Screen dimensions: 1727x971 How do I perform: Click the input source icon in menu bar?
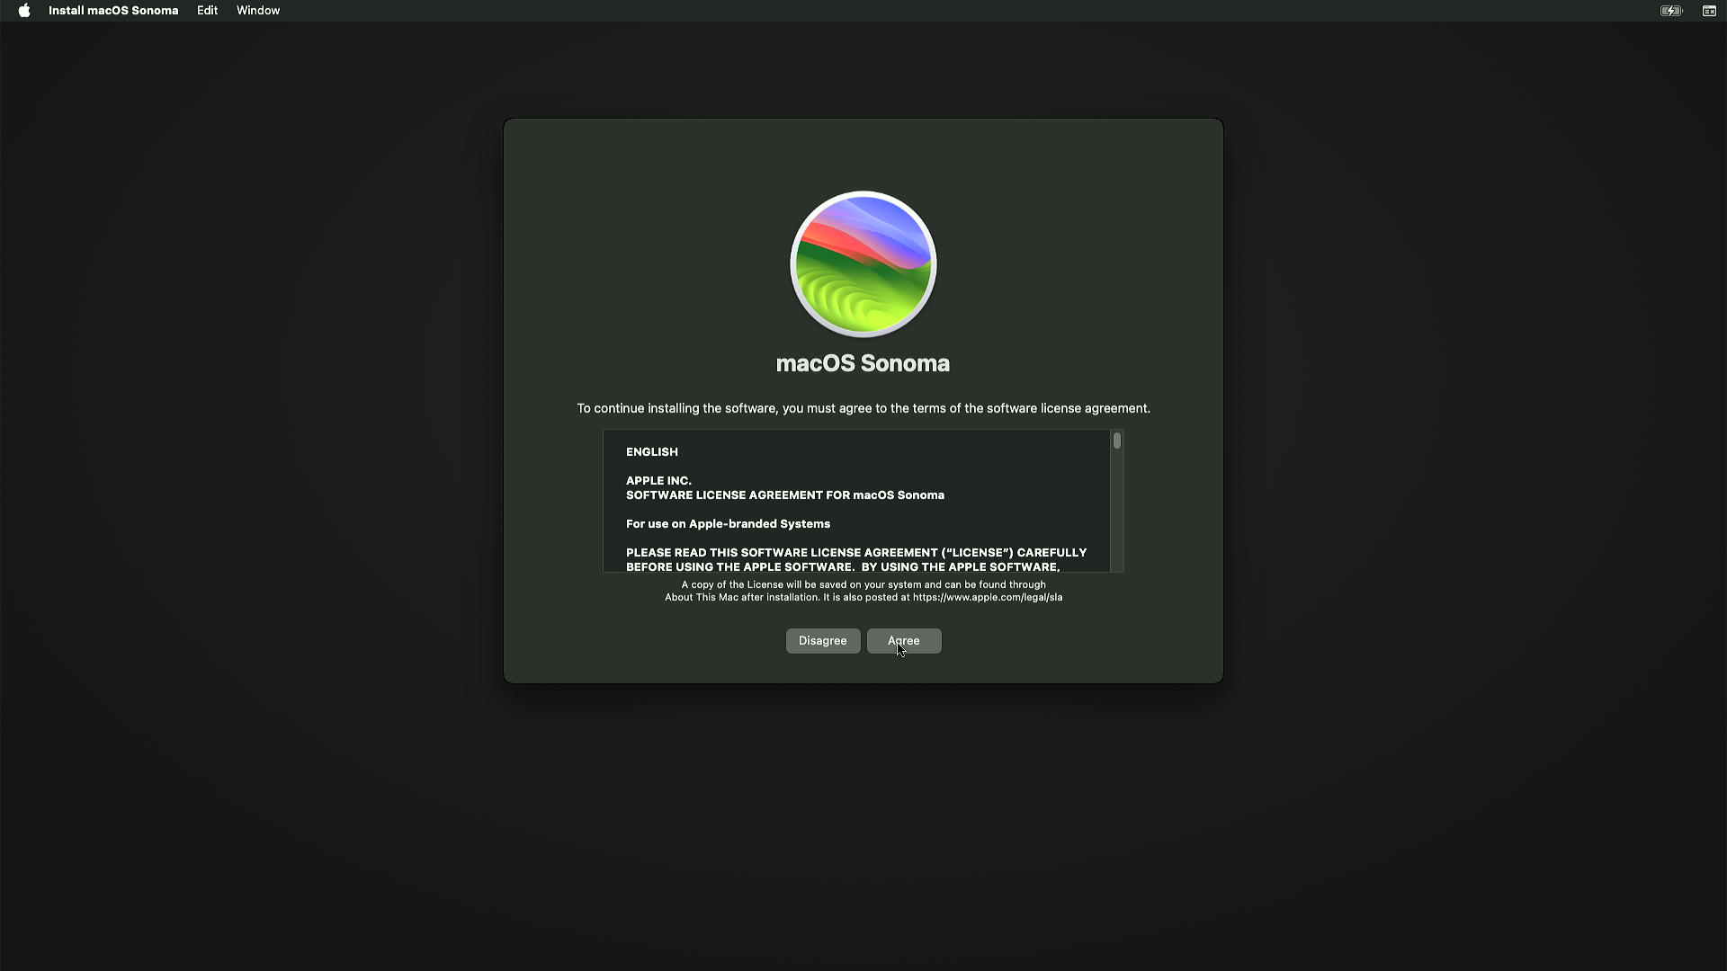(x=1709, y=11)
